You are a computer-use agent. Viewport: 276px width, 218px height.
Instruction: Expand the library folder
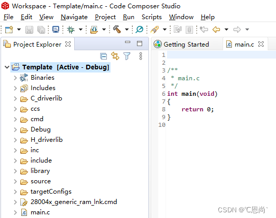pos(16,171)
